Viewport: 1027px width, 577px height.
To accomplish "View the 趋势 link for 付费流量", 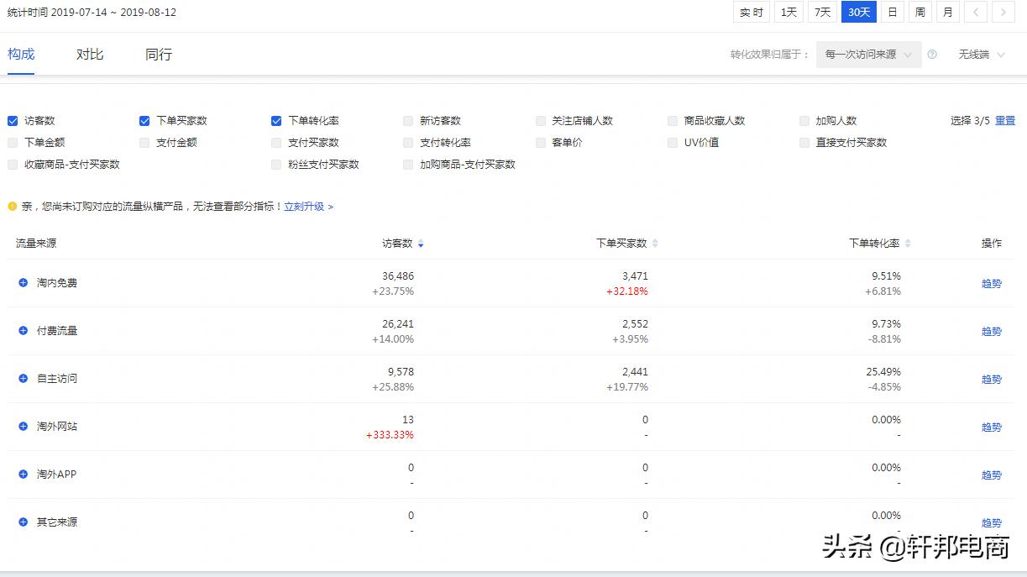I will tap(991, 331).
